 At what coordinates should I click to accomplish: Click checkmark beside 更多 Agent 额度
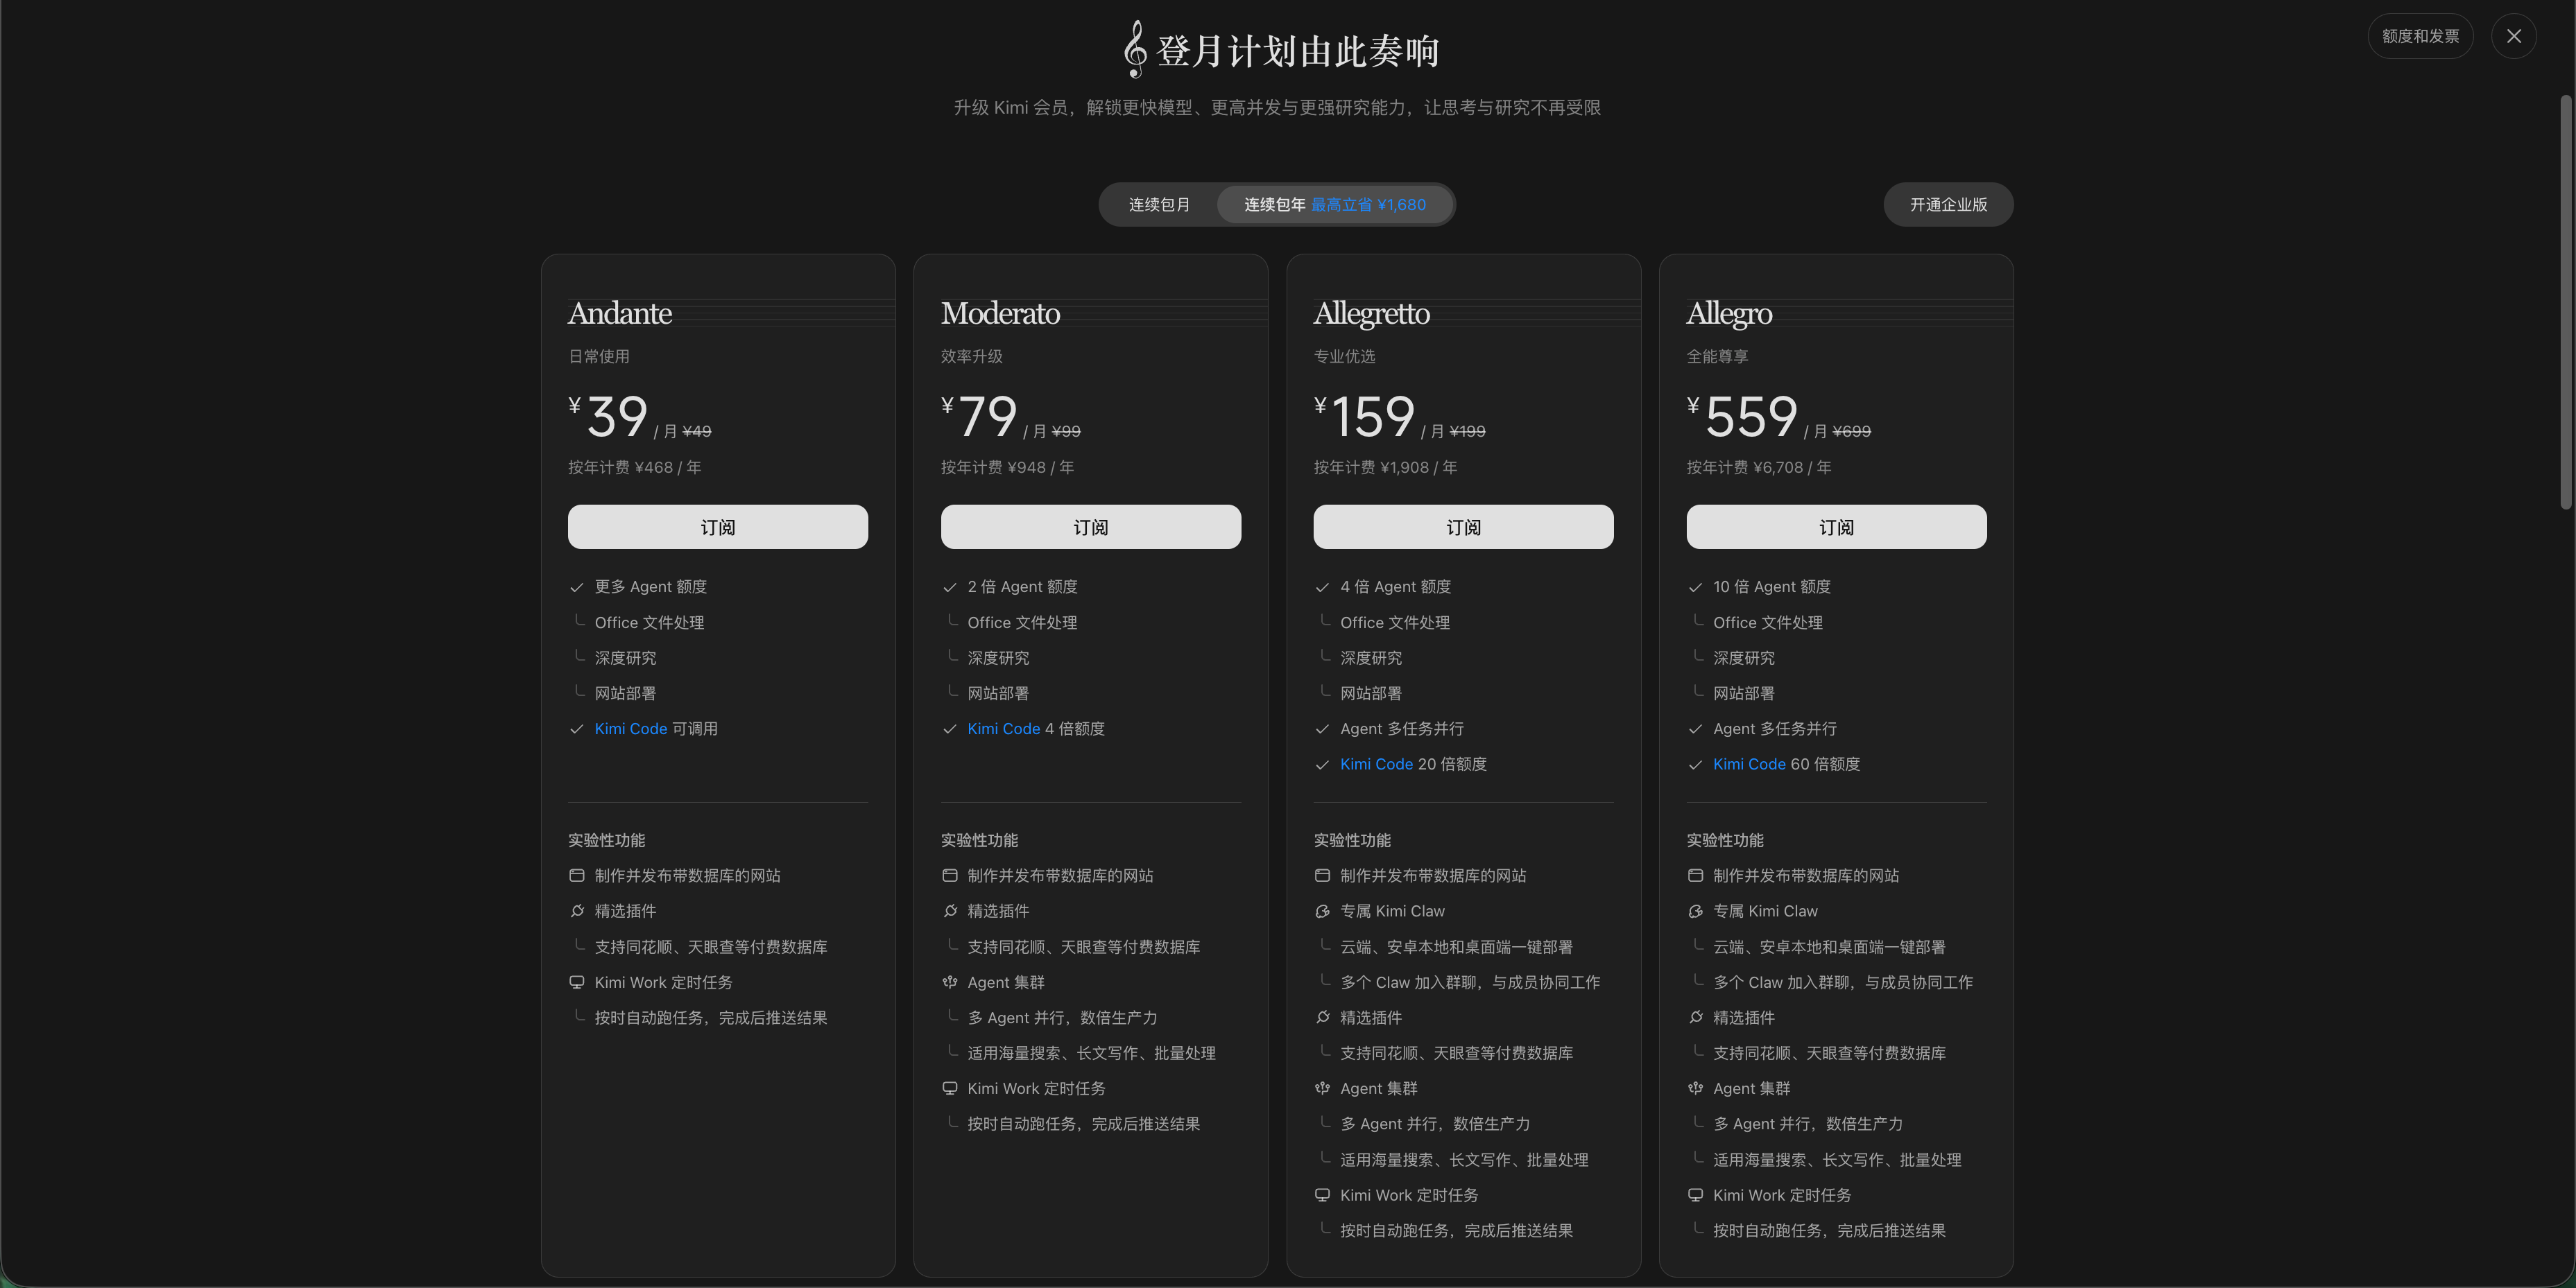577,588
